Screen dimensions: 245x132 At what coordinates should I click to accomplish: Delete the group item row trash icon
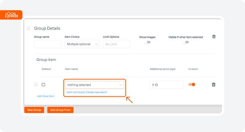(x=214, y=85)
